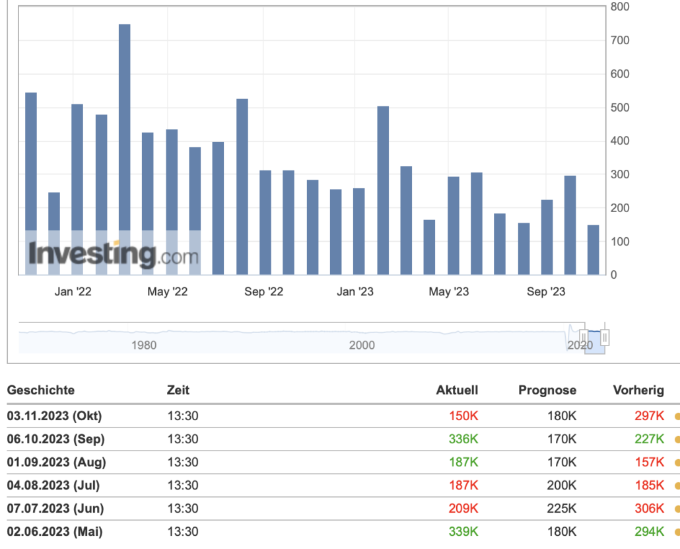The image size is (680, 549).
Task: Click the 225K forecast value
Action: [x=562, y=508]
